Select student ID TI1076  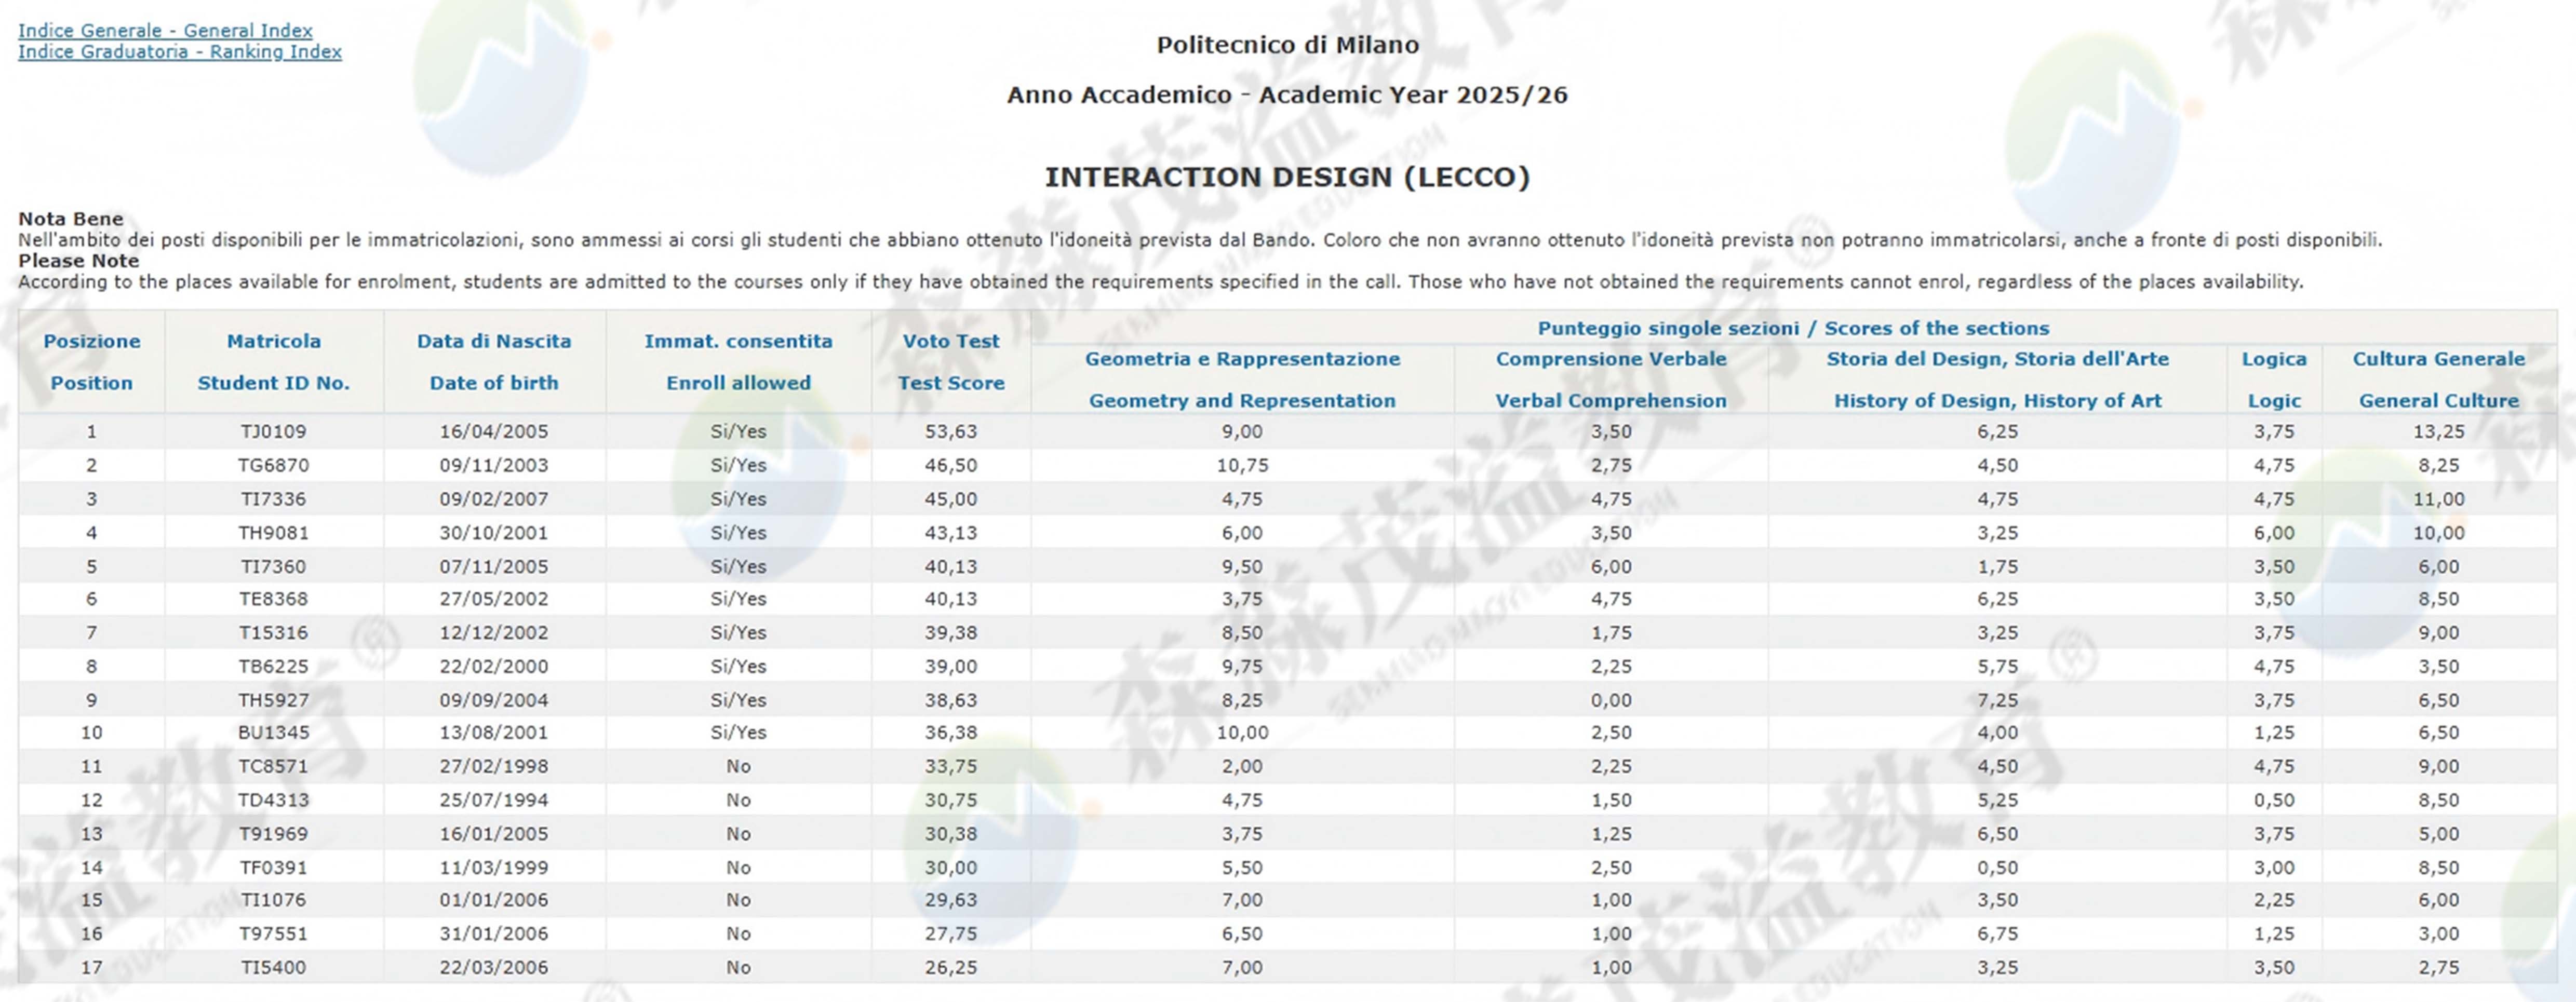pyautogui.click(x=274, y=900)
